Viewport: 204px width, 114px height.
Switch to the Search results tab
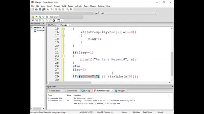click(x=71, y=91)
